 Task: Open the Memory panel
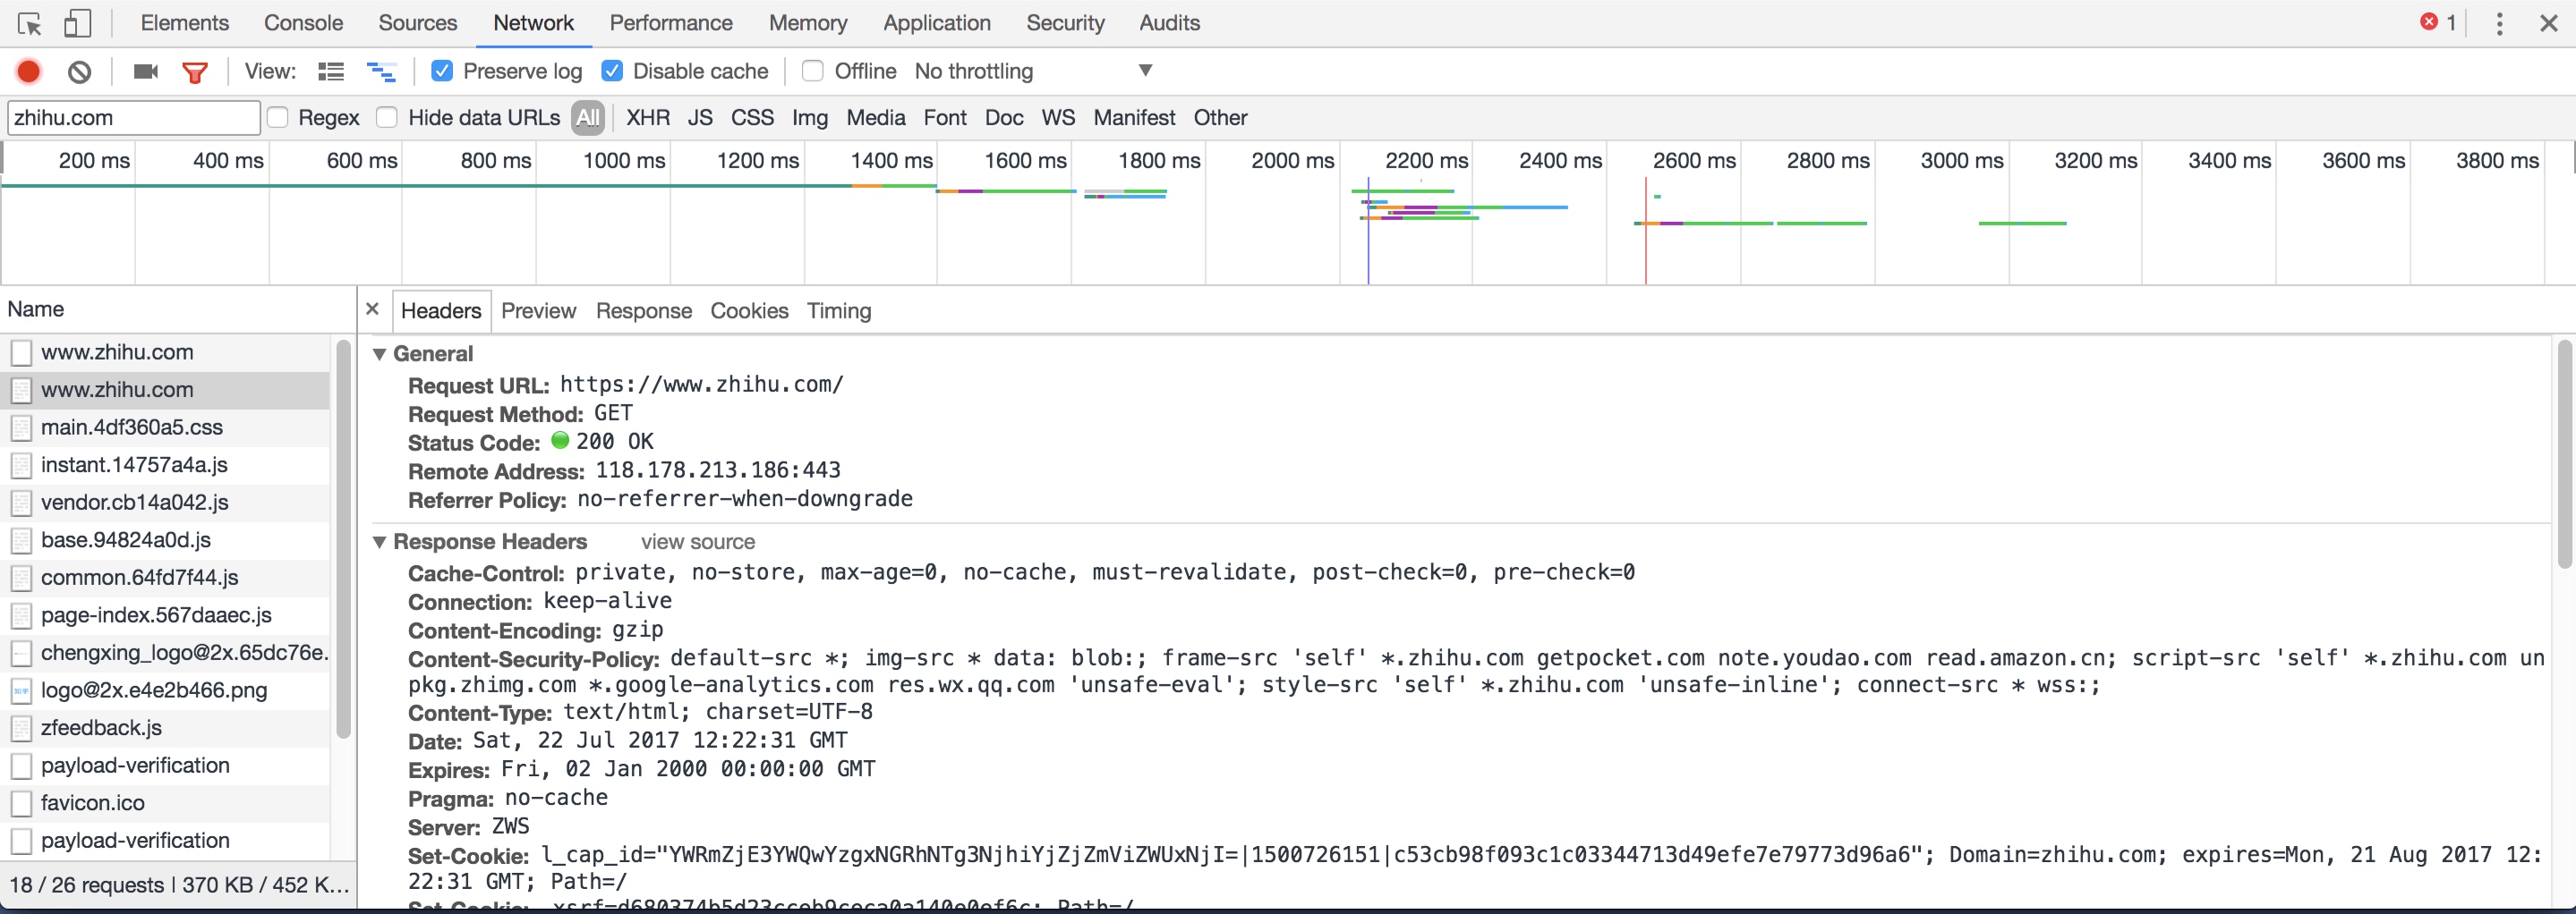tap(808, 23)
